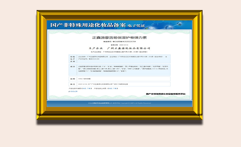Select the 说明 row label
241x147 pixels.
tap(73, 79)
